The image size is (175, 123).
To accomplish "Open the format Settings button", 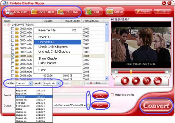I will (100, 95).
